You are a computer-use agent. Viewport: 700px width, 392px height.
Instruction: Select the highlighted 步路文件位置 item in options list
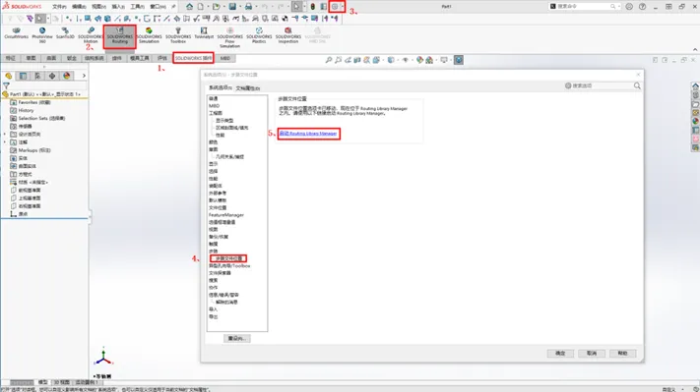point(228,258)
